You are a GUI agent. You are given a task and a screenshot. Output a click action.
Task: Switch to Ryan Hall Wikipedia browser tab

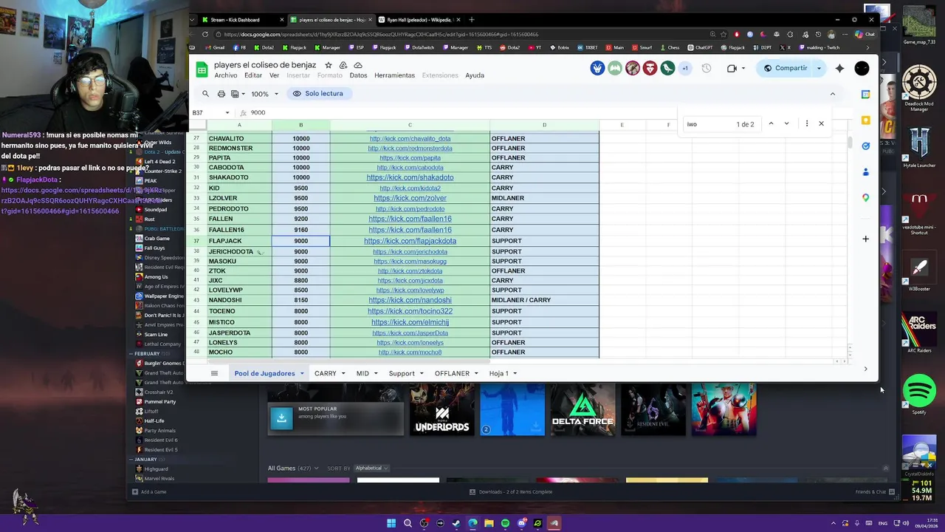click(x=419, y=20)
